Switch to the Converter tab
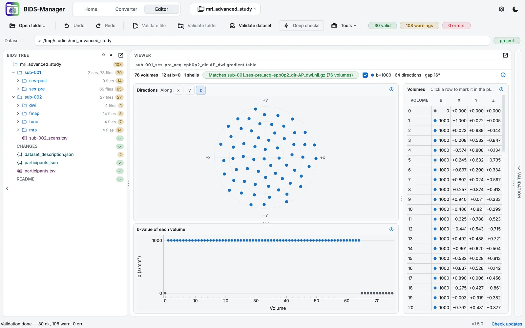 click(x=126, y=9)
